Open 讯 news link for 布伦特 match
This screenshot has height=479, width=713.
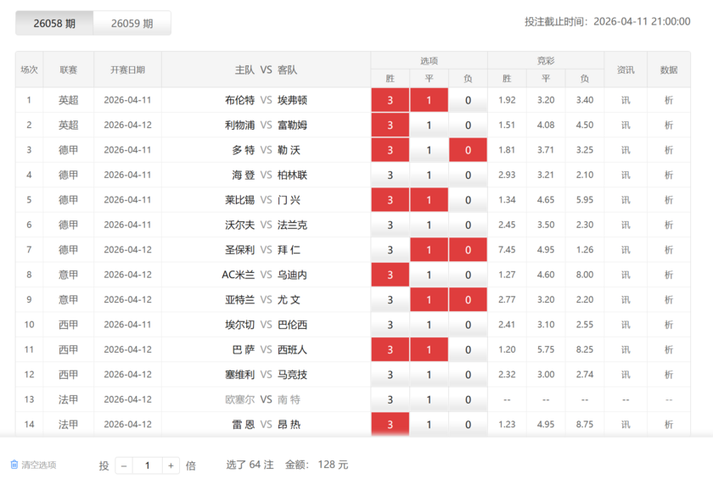[x=626, y=100]
